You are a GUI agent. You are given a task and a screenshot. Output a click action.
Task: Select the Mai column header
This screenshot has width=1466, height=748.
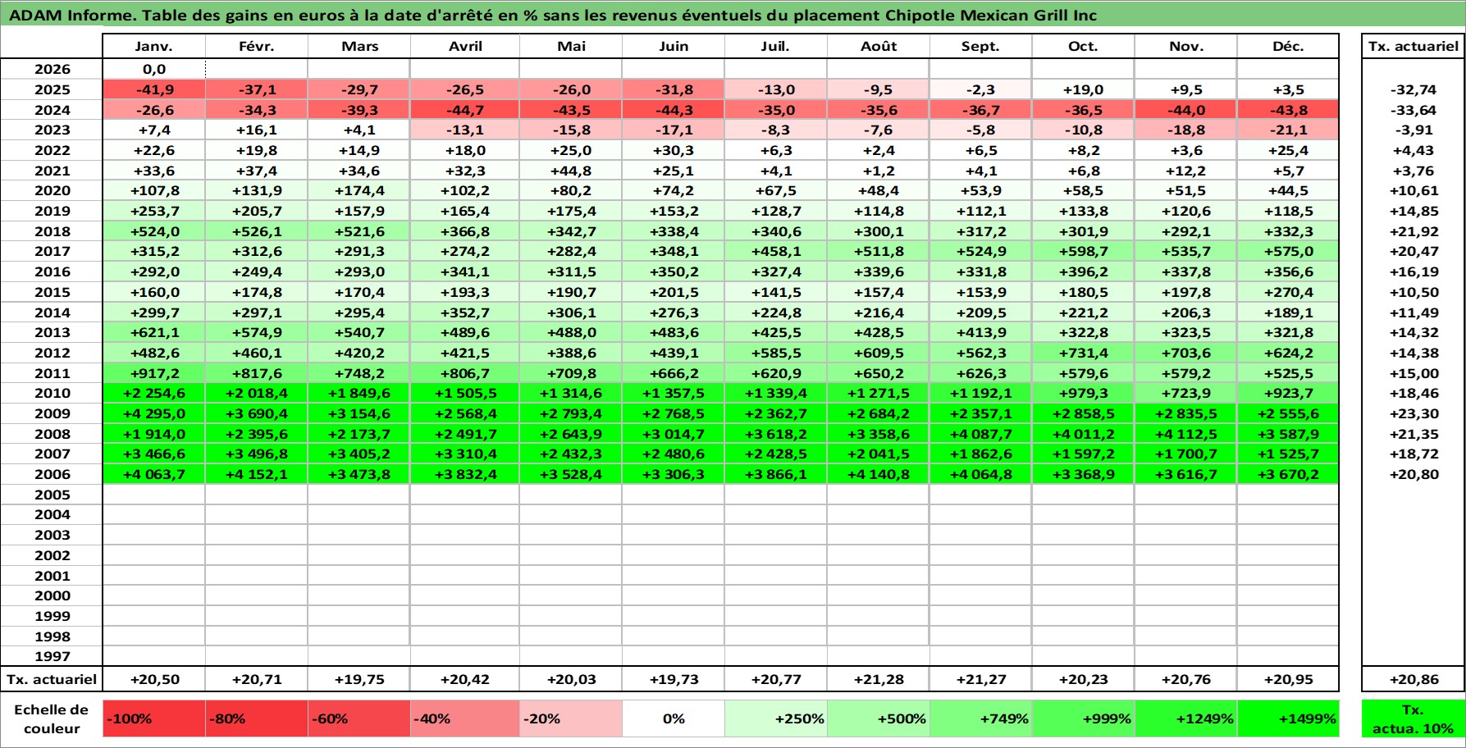click(571, 46)
